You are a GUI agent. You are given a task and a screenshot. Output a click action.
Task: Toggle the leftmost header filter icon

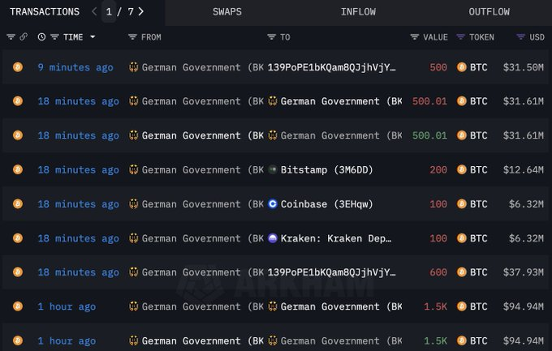(11, 37)
